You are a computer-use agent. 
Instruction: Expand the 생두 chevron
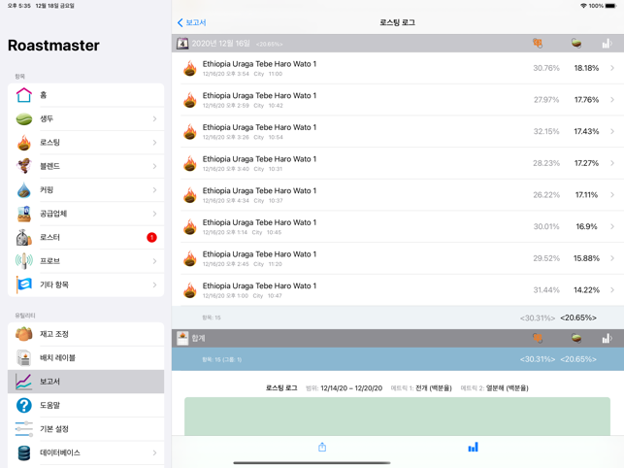coord(155,118)
